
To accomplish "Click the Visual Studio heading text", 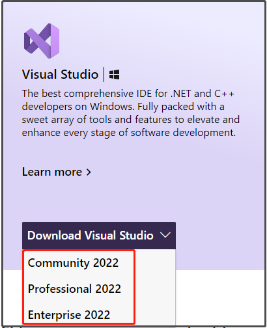I will [60, 74].
